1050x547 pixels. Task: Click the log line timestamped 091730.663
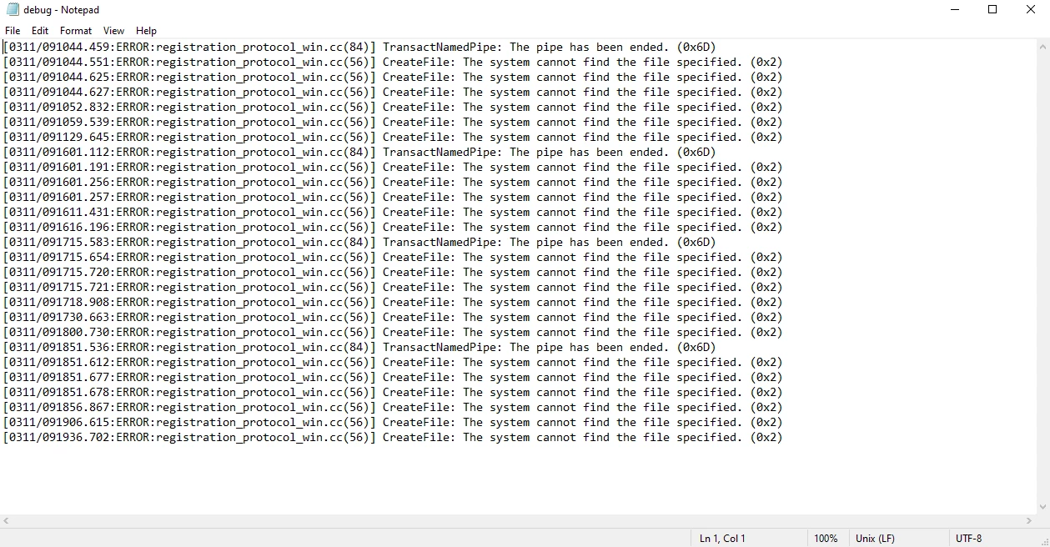point(393,318)
